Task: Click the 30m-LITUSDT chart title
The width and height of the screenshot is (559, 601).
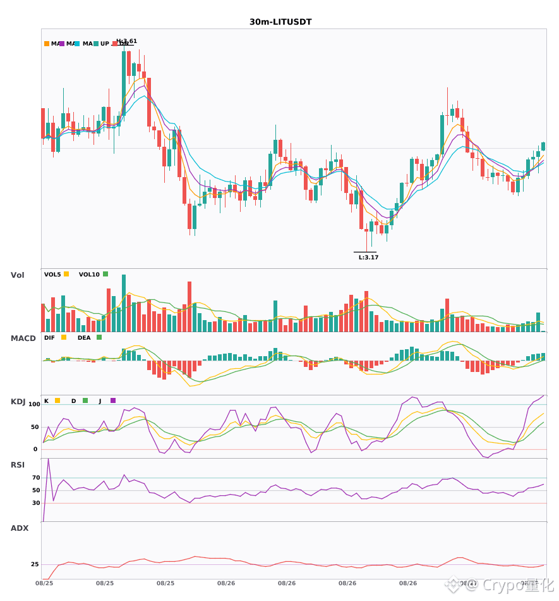Action: pyautogui.click(x=280, y=22)
